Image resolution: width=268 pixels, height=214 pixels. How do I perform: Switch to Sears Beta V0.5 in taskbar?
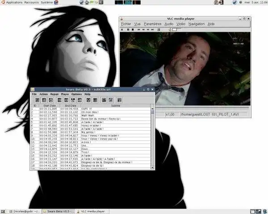coord(59,211)
